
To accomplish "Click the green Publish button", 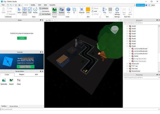I will click(x=22, y=38).
